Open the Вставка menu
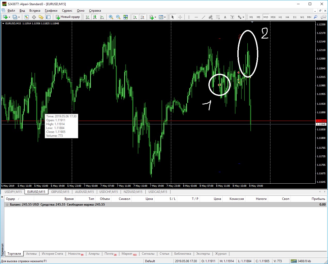Viewport: 328px width, 264px height. (35, 11)
